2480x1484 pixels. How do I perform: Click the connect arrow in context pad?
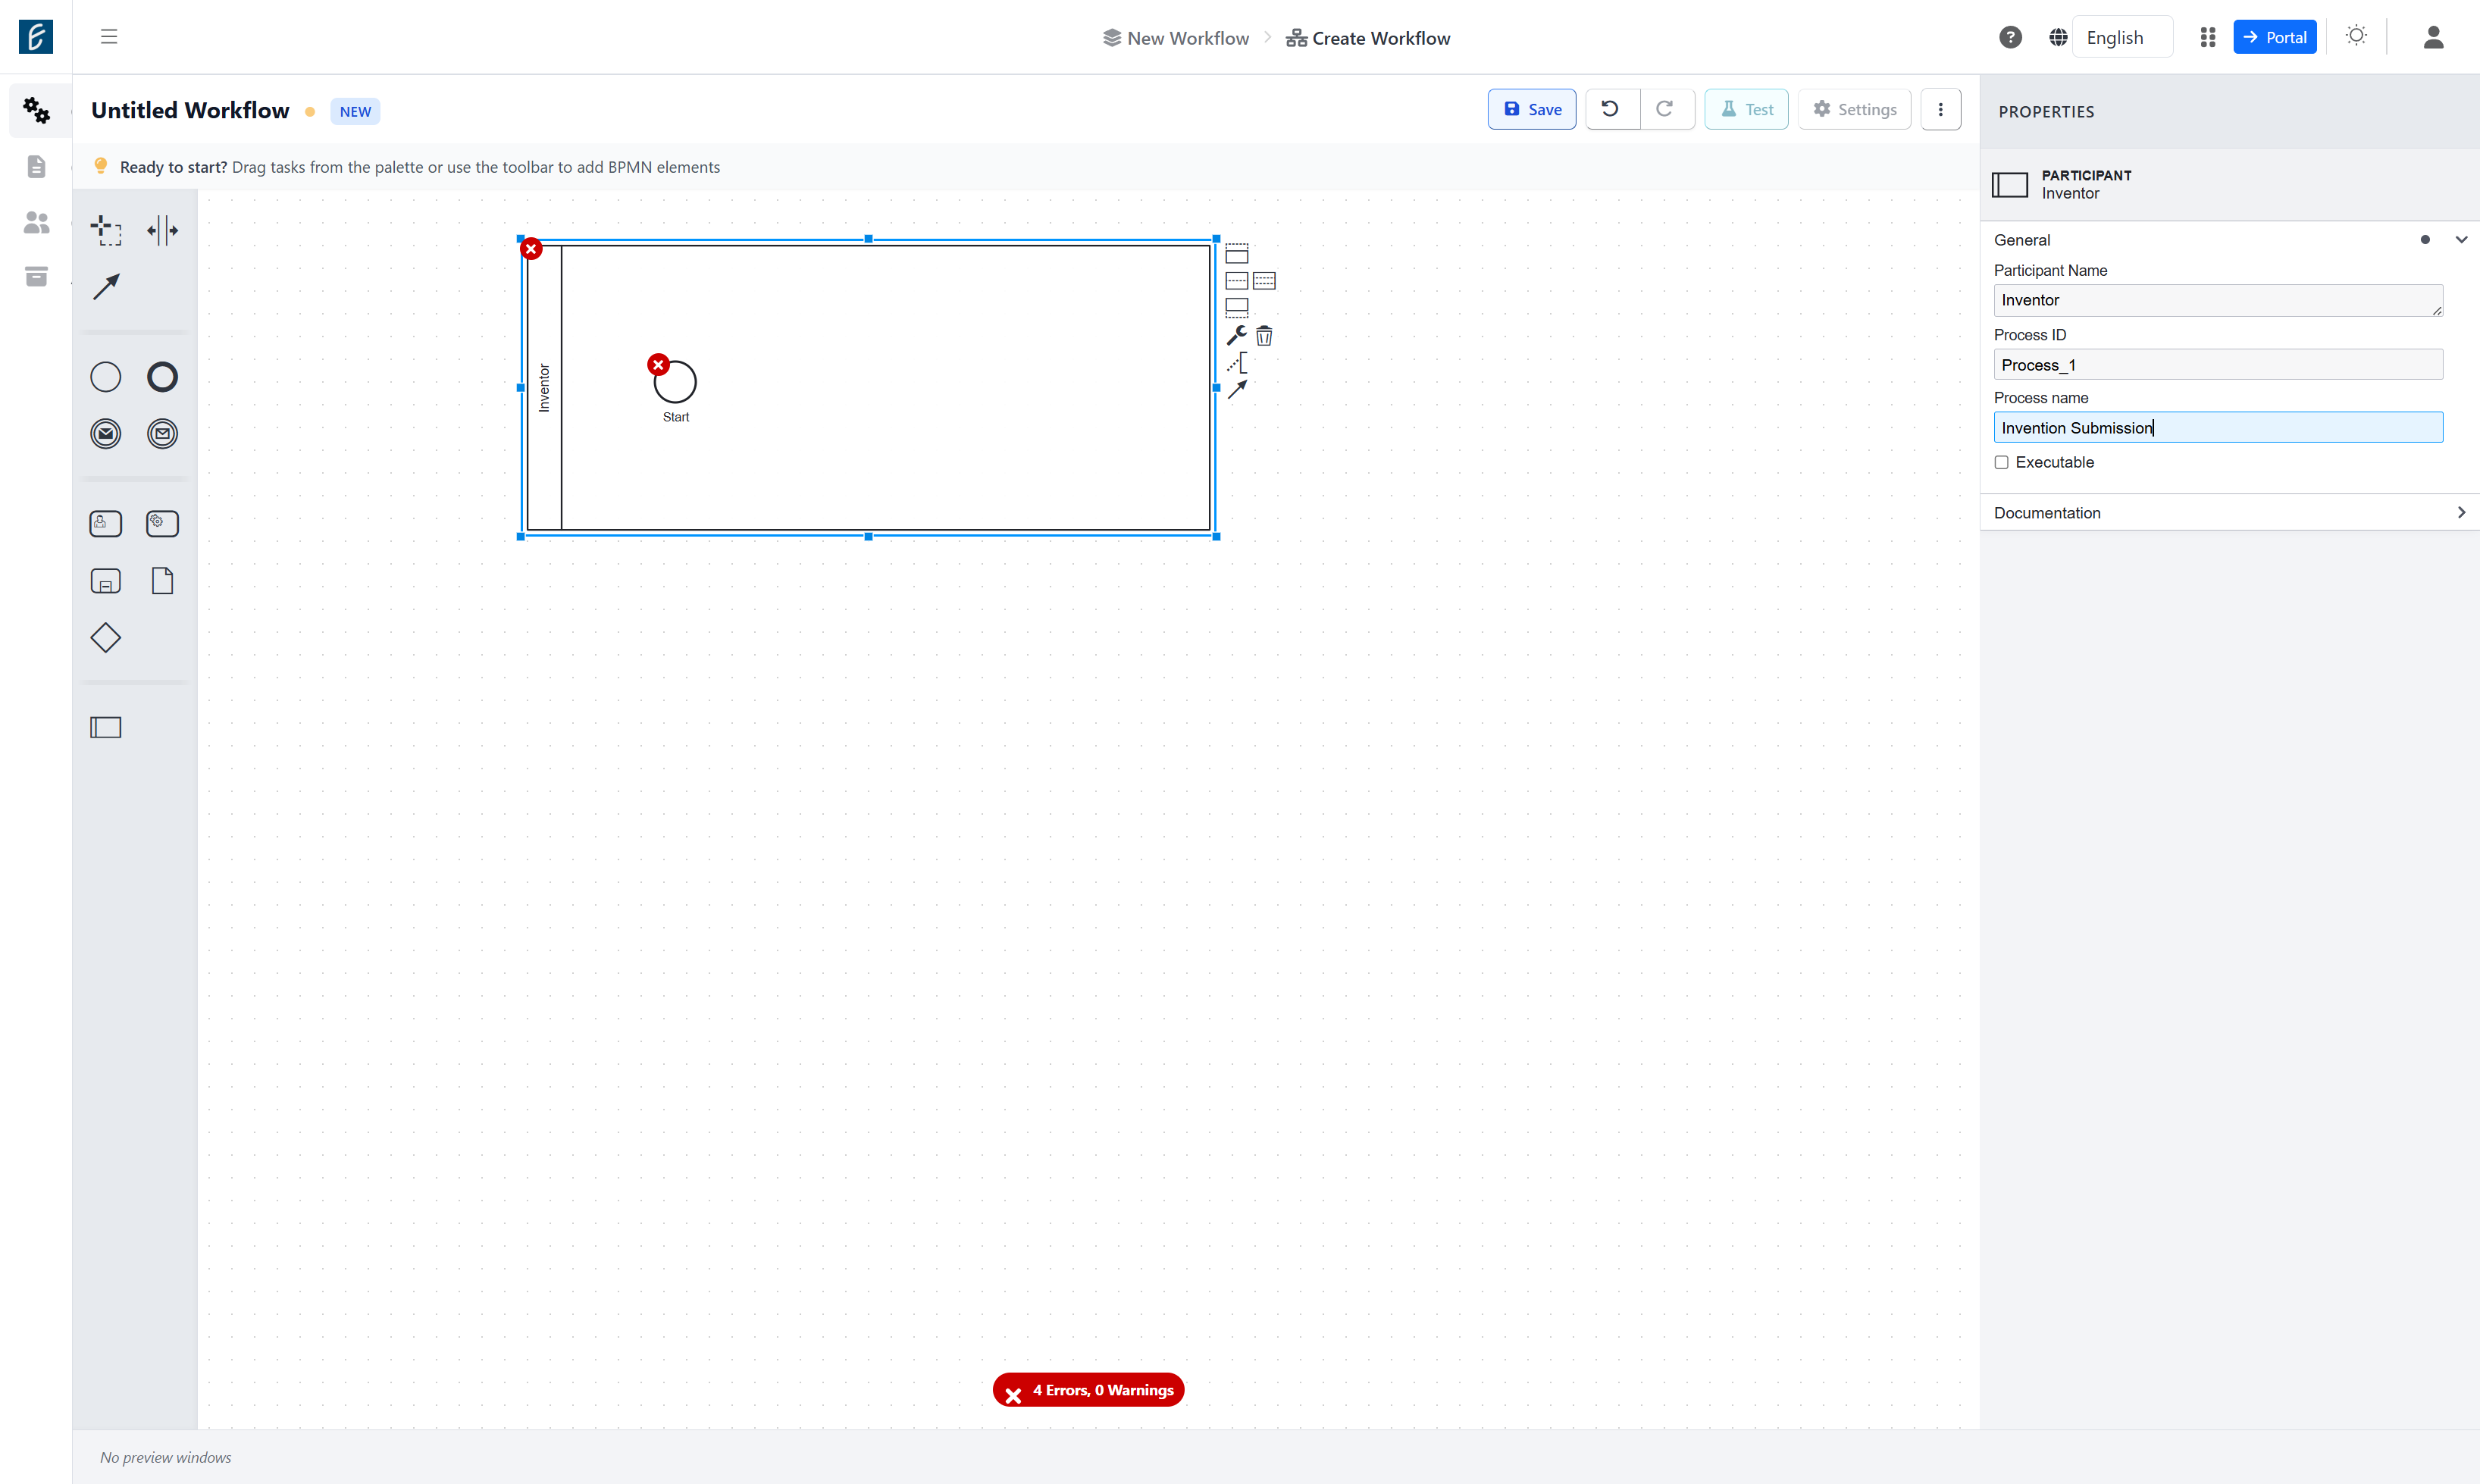pyautogui.click(x=1237, y=389)
